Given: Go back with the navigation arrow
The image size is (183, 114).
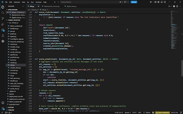Looking at the screenshot, I should pos(55,2).
